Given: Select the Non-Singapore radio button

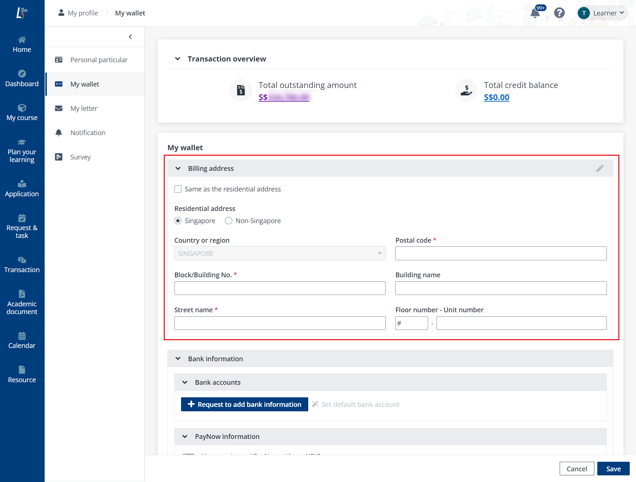Looking at the screenshot, I should click(x=229, y=221).
